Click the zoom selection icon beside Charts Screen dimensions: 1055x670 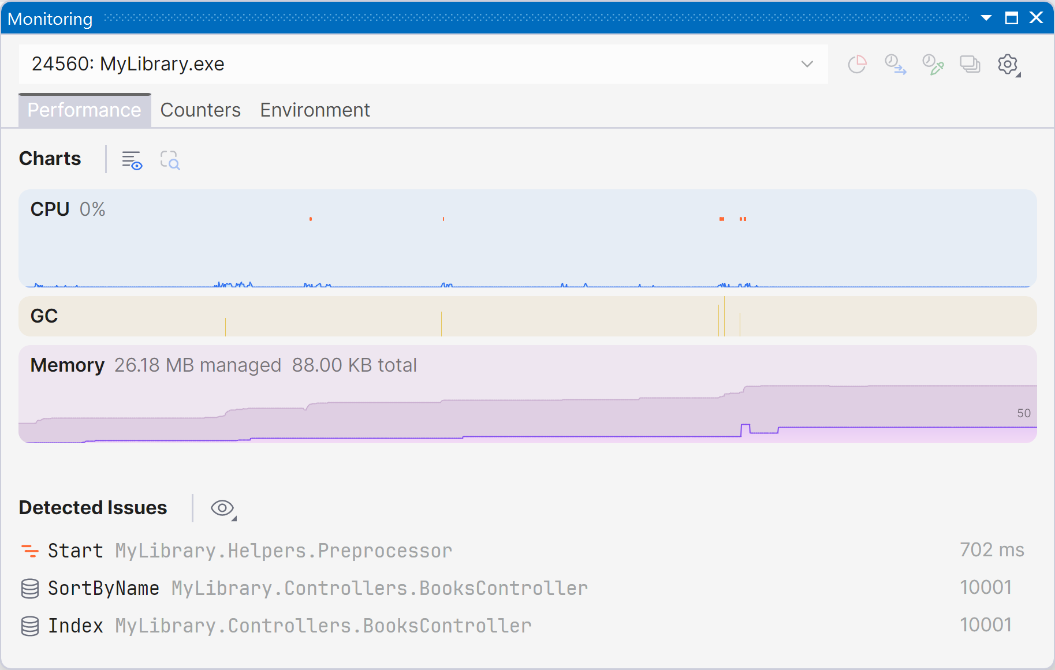pyautogui.click(x=170, y=160)
